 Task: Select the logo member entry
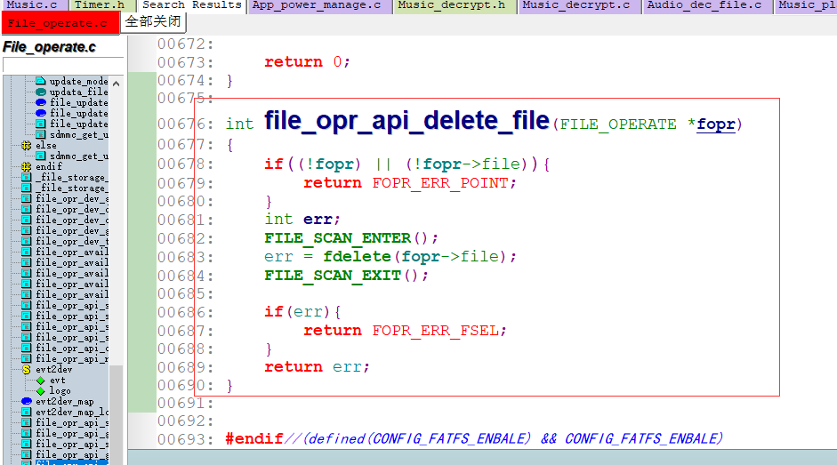pos(60,391)
